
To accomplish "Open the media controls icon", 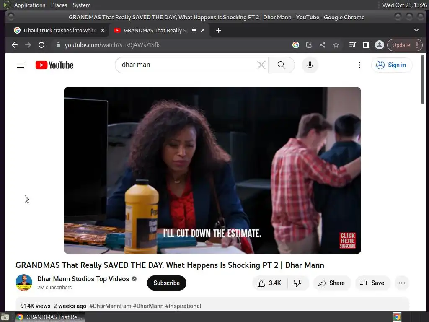I will click(x=352, y=45).
